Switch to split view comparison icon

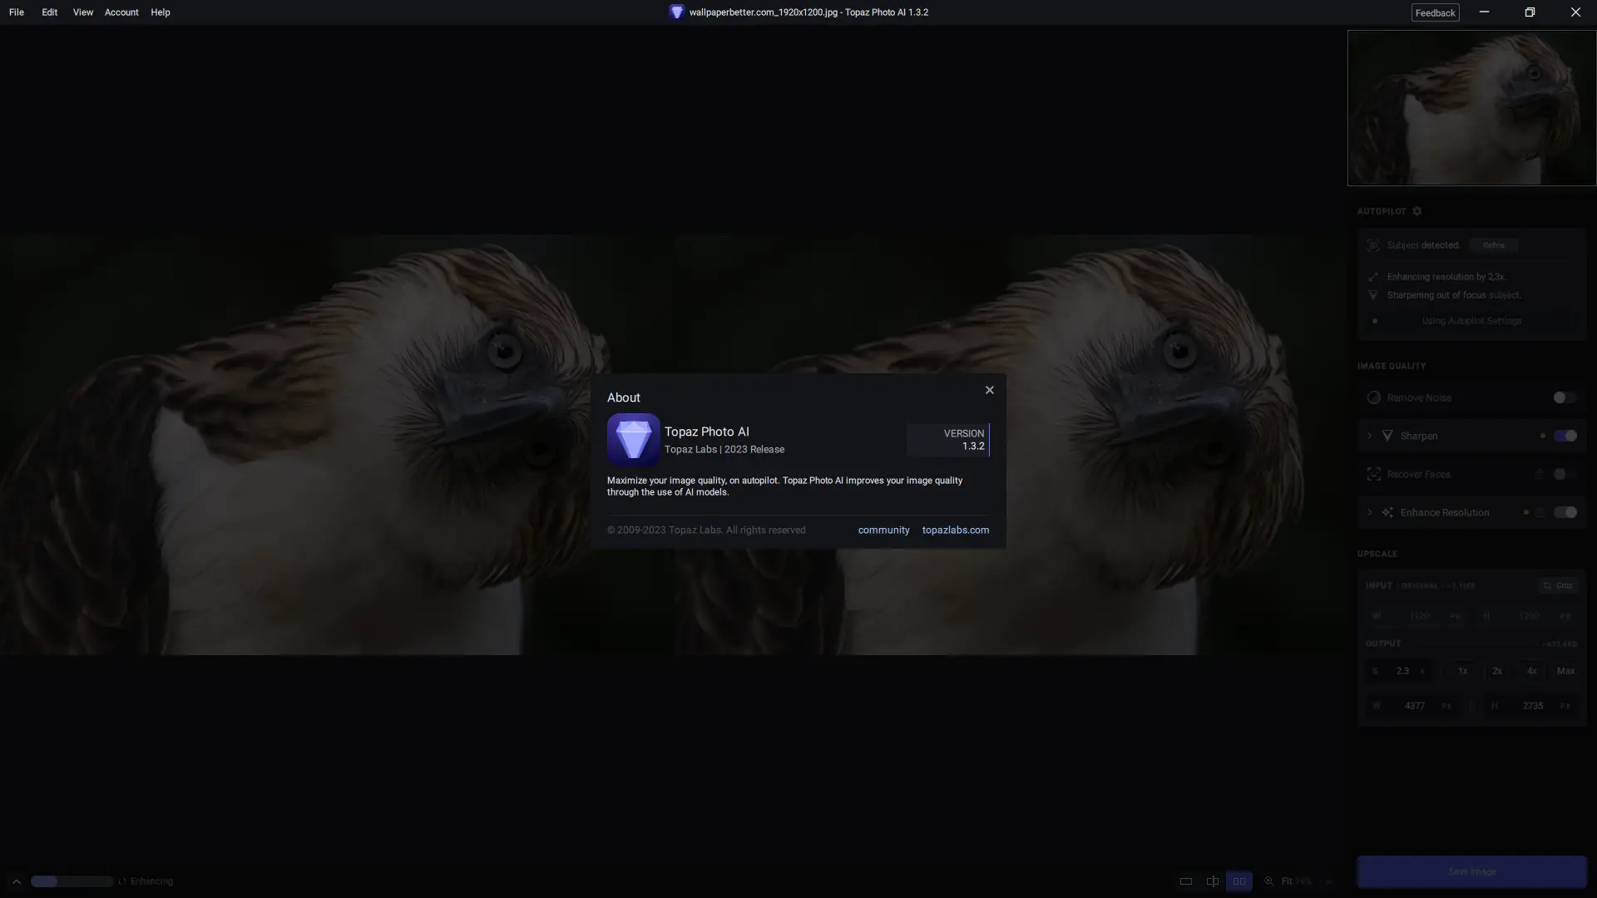(1213, 881)
